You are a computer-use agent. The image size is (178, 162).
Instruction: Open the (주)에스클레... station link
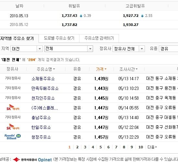[x=45, y=108]
